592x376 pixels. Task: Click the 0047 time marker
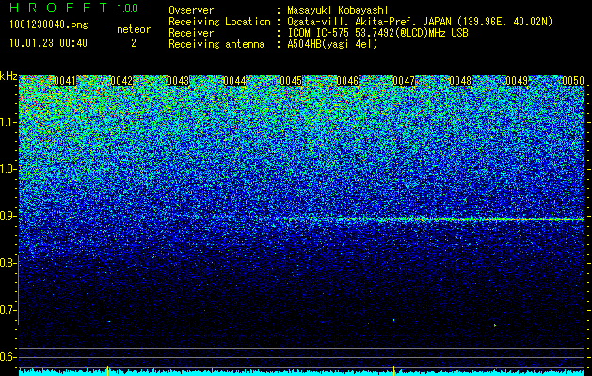click(x=404, y=81)
